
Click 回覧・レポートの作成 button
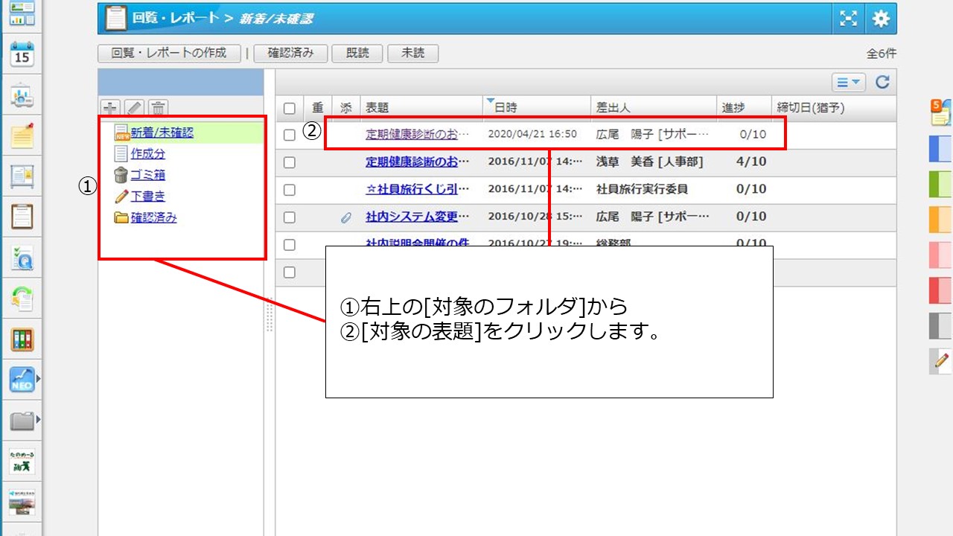[x=169, y=53]
